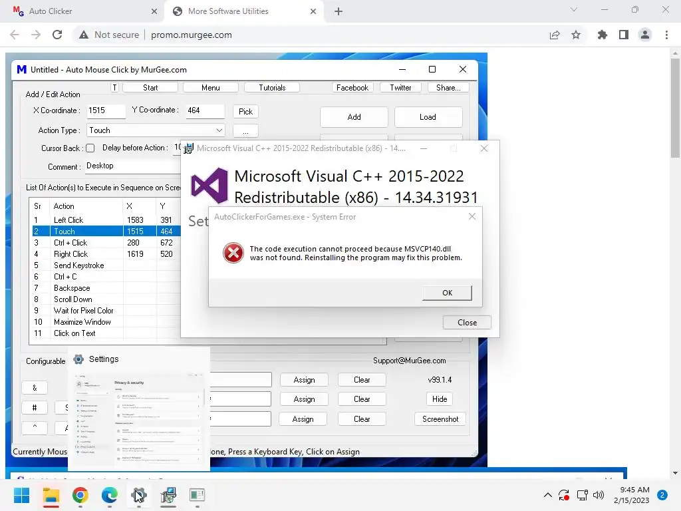
Task: Click the Comment field containing Desktop
Action: (x=133, y=166)
